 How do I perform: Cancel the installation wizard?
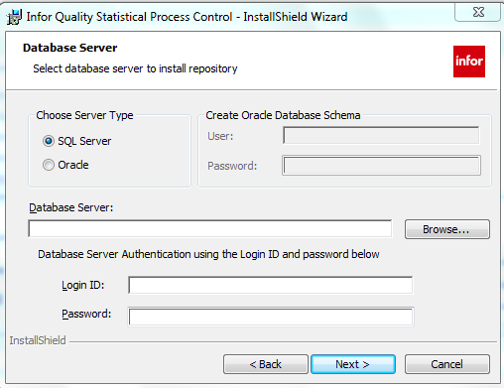tap(447, 364)
